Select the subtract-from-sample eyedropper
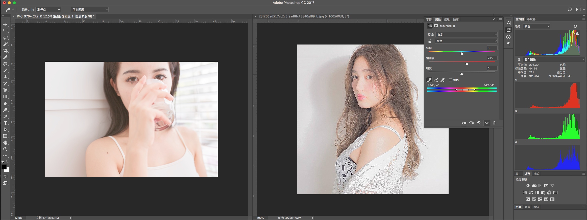Screen dimensions: 587x220 coord(443,80)
